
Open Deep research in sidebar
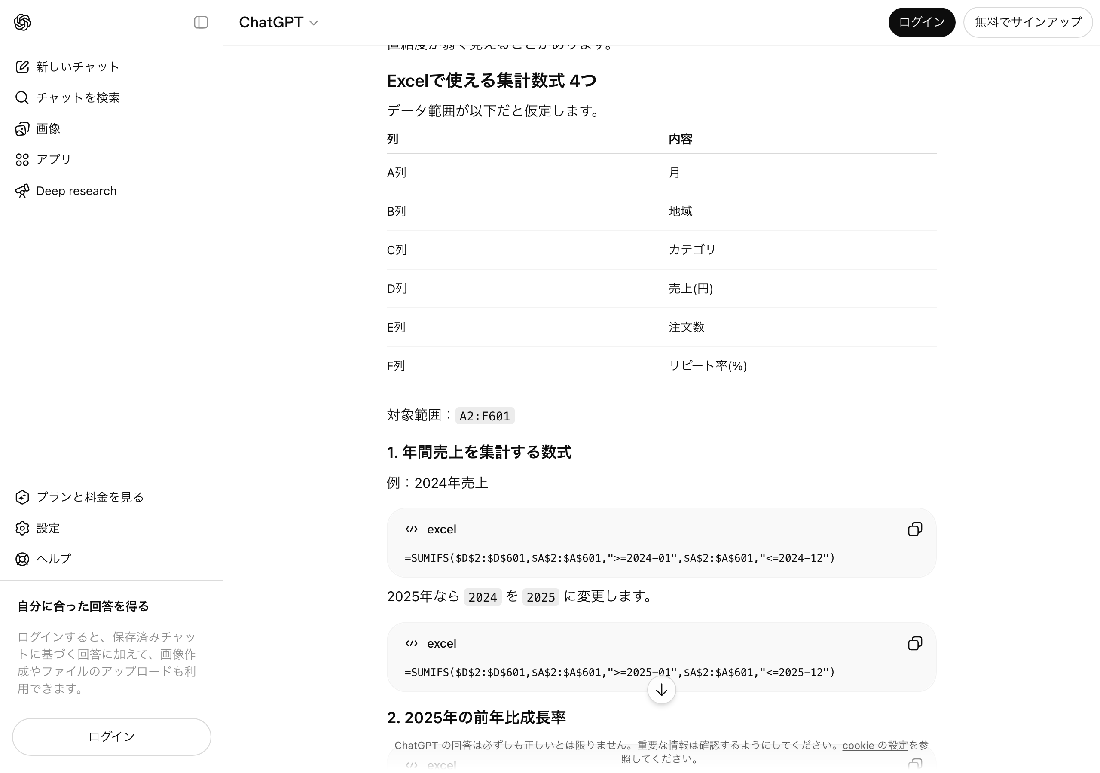click(111, 191)
